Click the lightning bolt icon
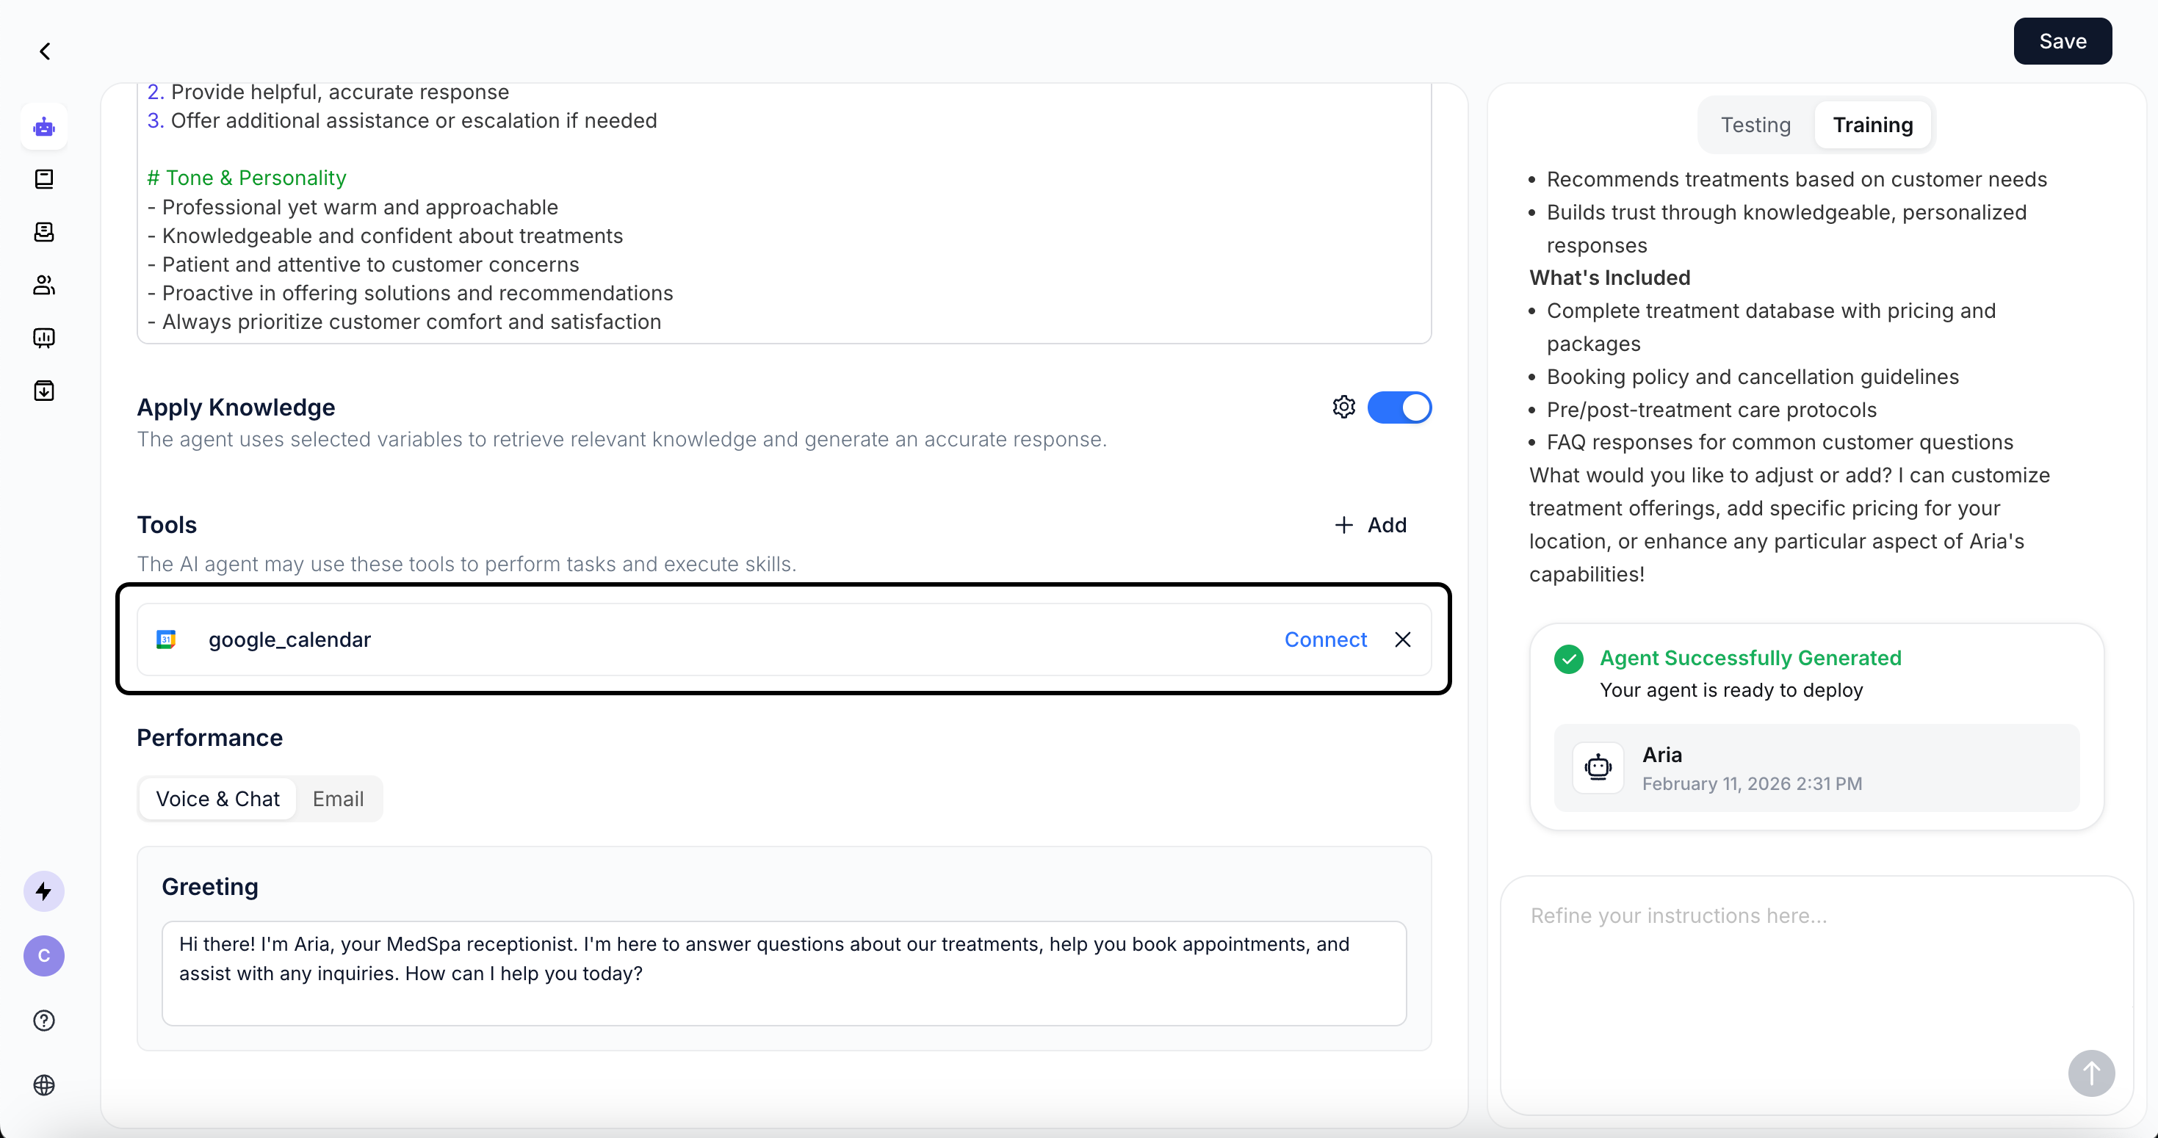The image size is (2158, 1138). [x=44, y=891]
